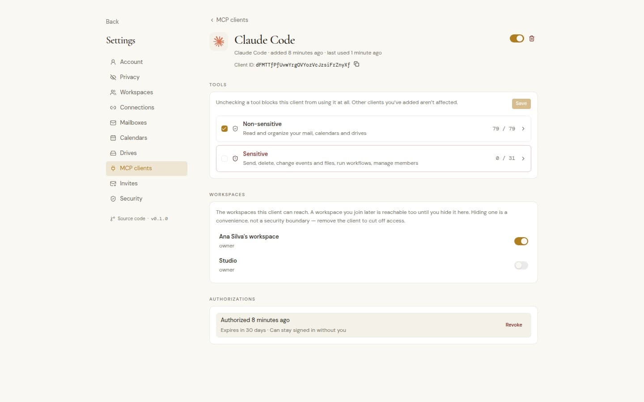Viewport: 644px width, 402px height.
Task: Click the shield icon beside Non-sensitive
Action: [x=235, y=129]
